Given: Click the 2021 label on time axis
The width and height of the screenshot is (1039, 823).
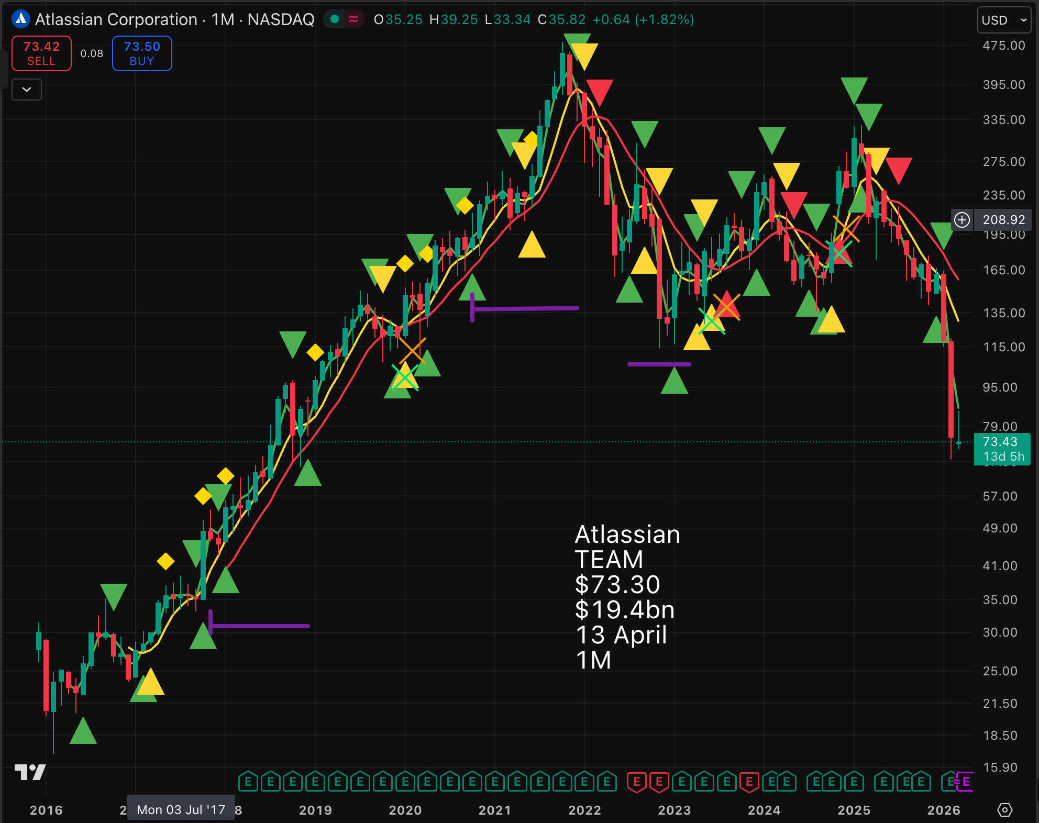Looking at the screenshot, I should 494,810.
